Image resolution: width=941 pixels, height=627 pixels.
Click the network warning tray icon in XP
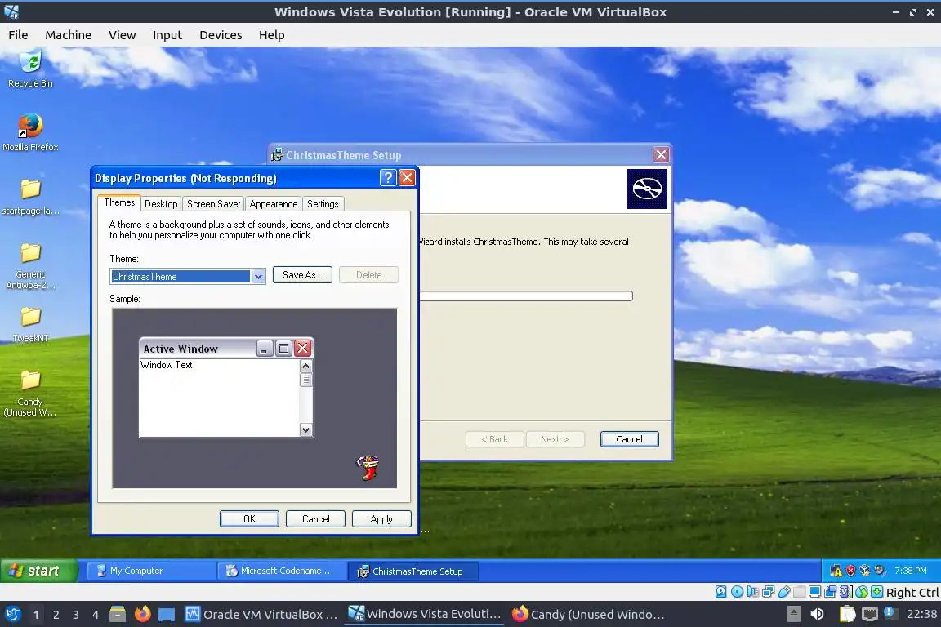836,571
